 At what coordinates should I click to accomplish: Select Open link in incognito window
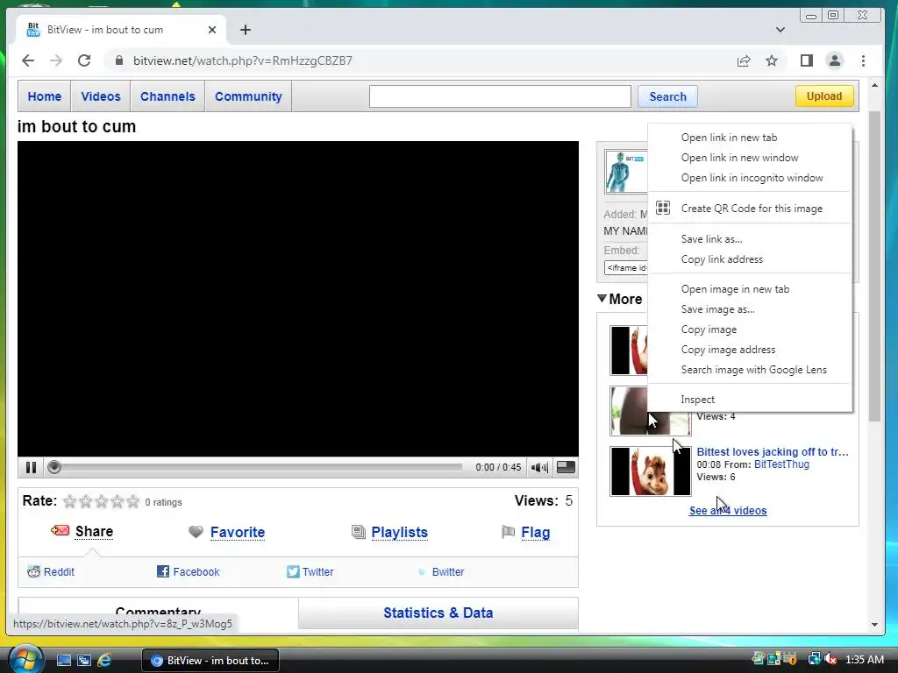(750, 178)
